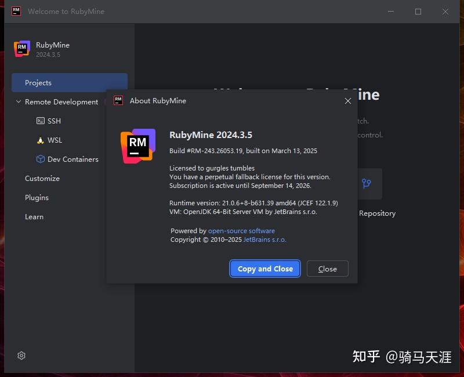Viewport: 464px width, 377px height.
Task: Open the Plugins section
Action: pos(37,197)
